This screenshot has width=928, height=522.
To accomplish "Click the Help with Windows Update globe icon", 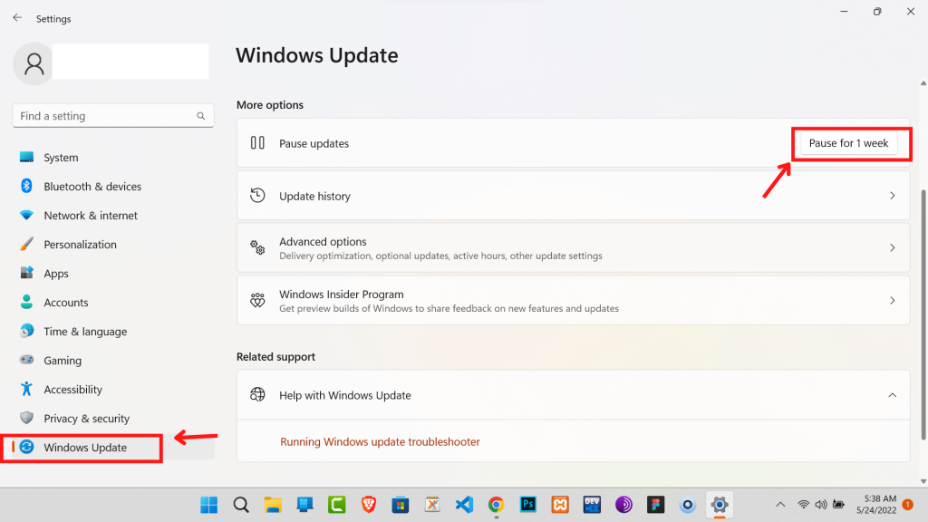I will [257, 395].
